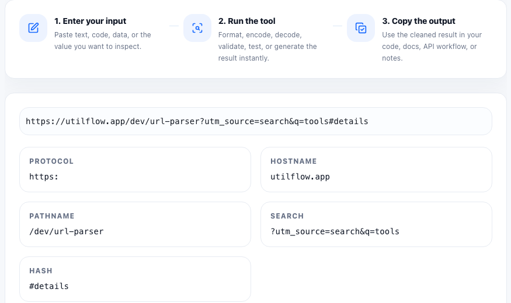The width and height of the screenshot is (511, 303).
Task: Click the '/dev/url-parser' pathname value
Action: pos(67,231)
